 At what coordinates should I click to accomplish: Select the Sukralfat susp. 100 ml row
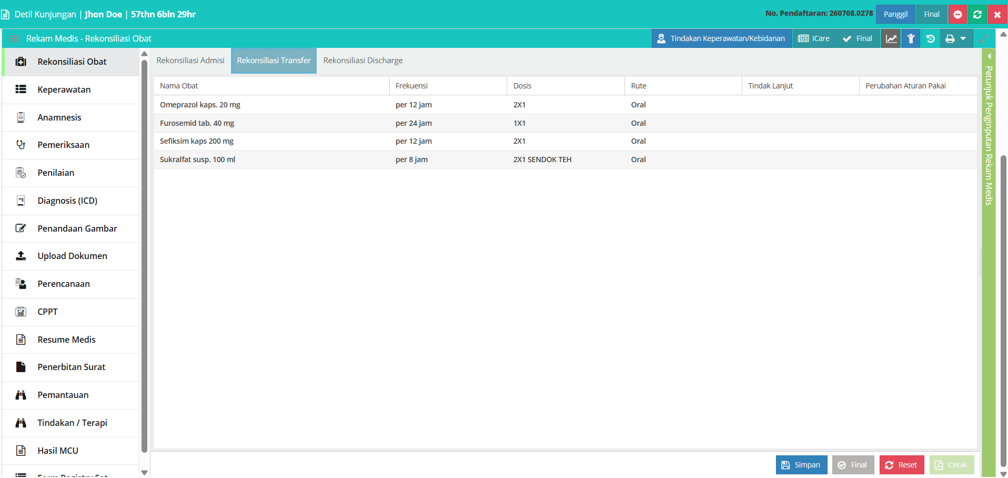pos(565,160)
